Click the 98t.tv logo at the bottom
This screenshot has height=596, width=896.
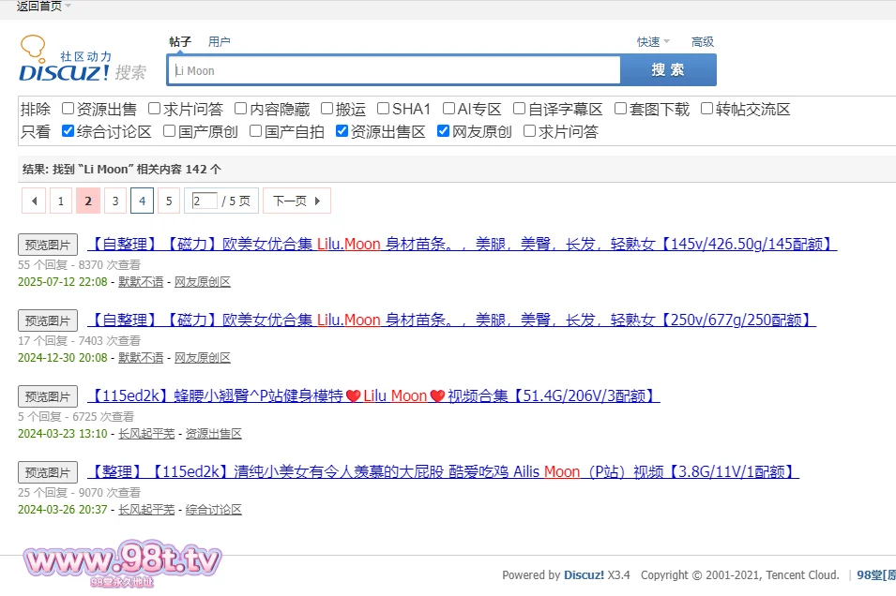[123, 563]
